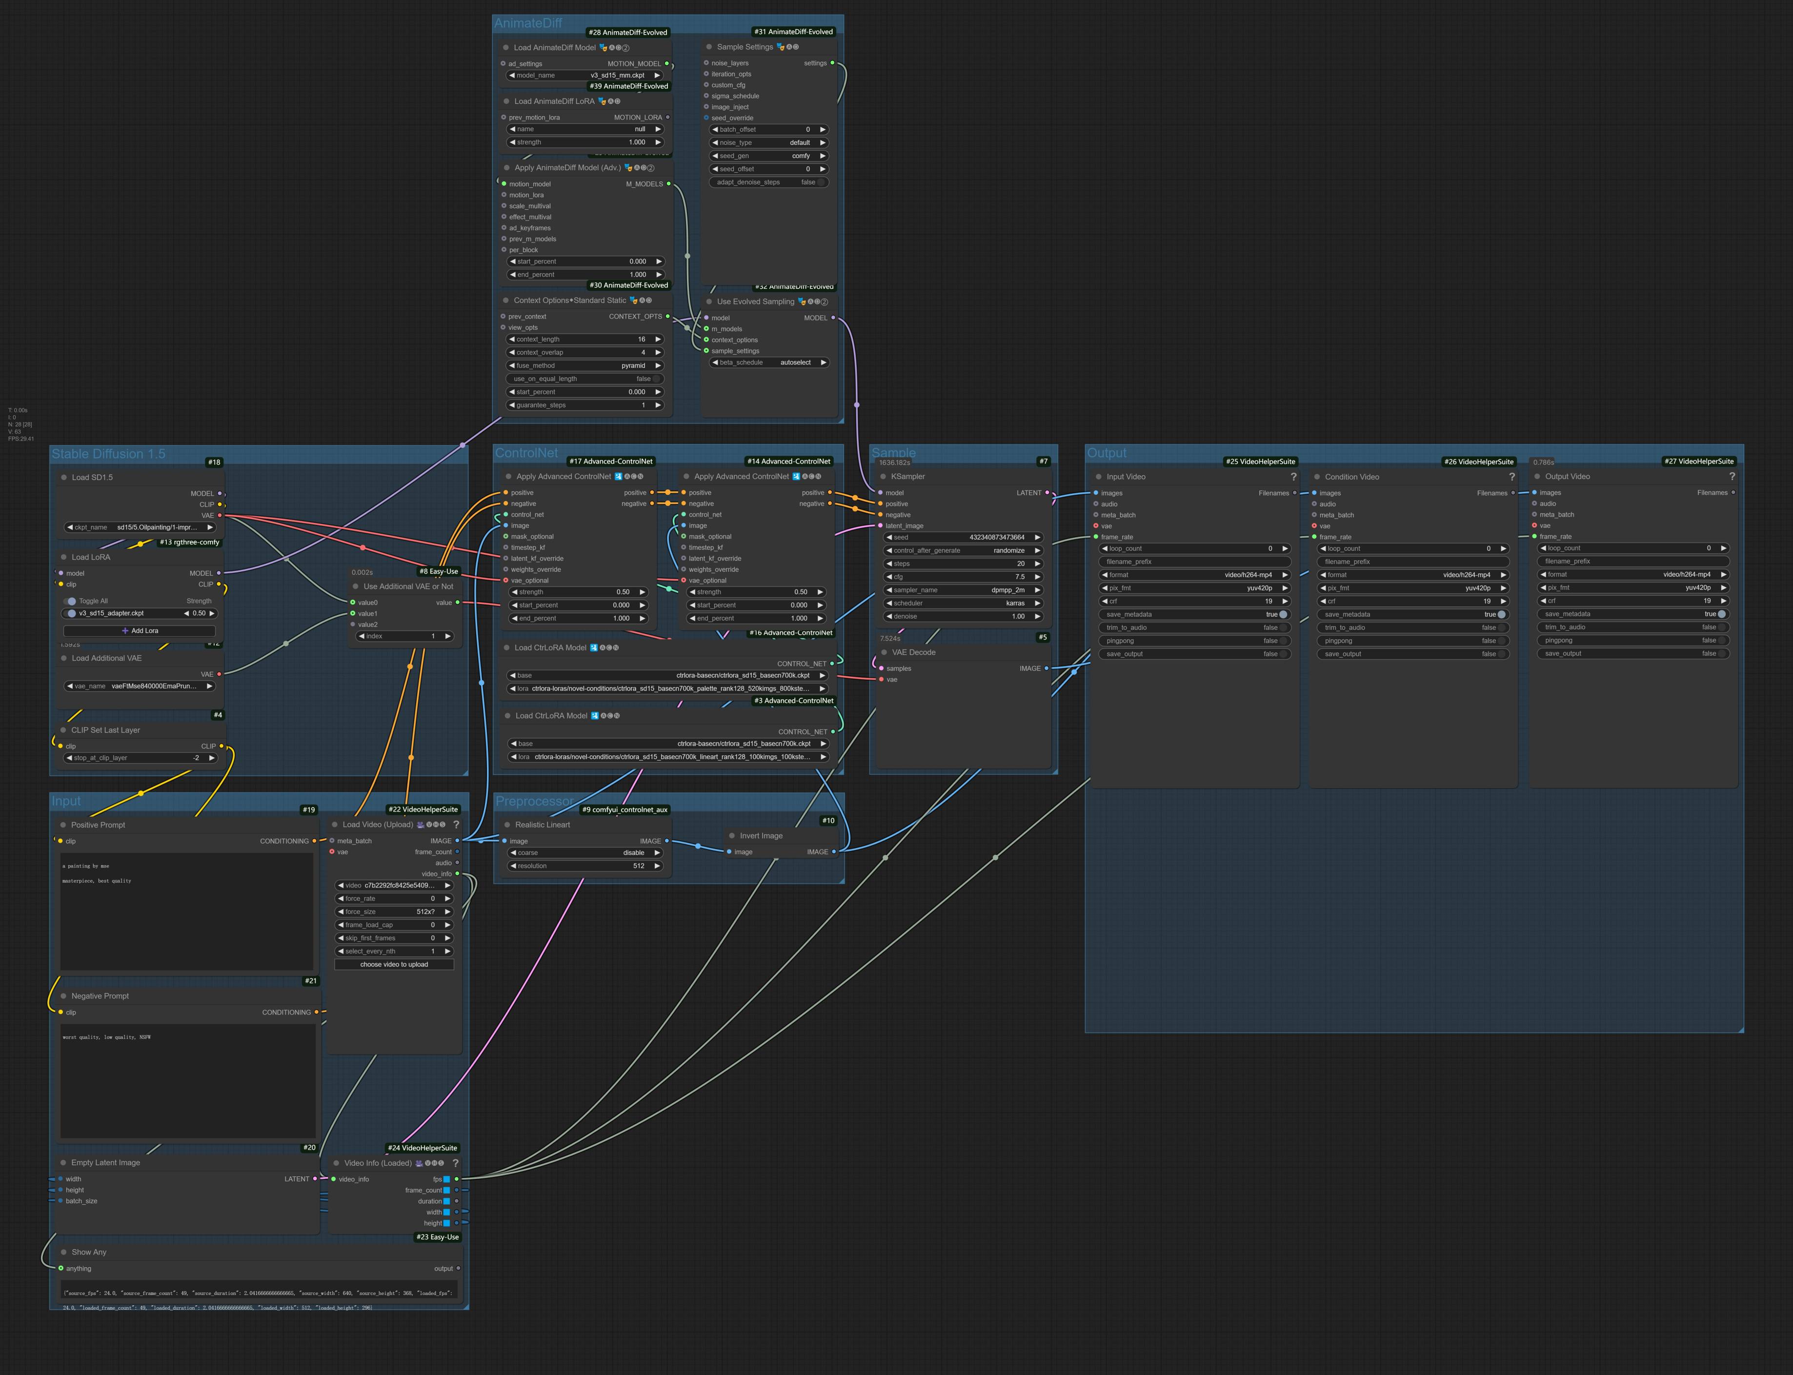Open sampler_name dropdown in KSampler
Viewport: 1793px width, 1375px height.
point(963,590)
